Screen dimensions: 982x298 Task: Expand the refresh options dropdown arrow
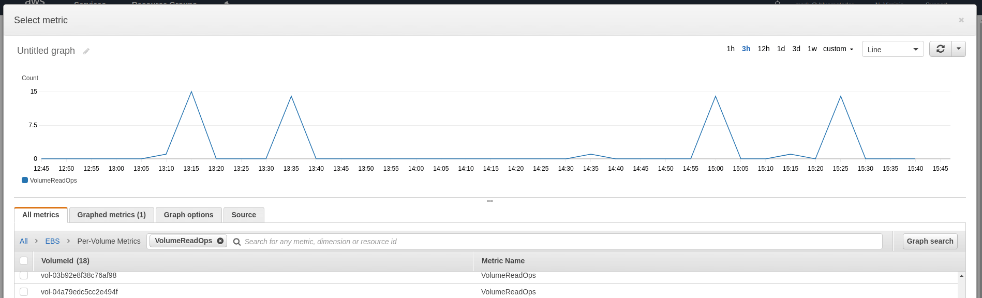(959, 49)
